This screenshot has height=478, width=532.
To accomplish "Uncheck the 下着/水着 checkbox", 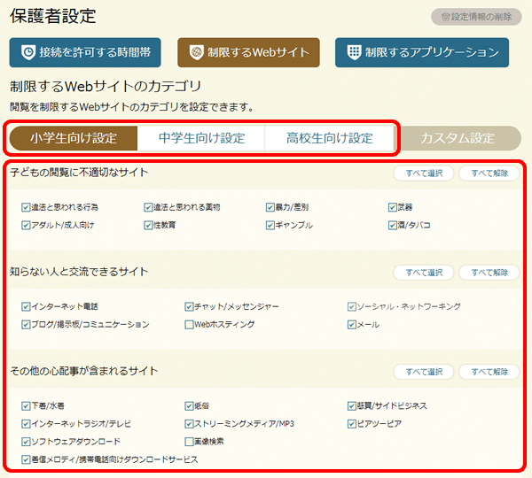I will pos(26,405).
